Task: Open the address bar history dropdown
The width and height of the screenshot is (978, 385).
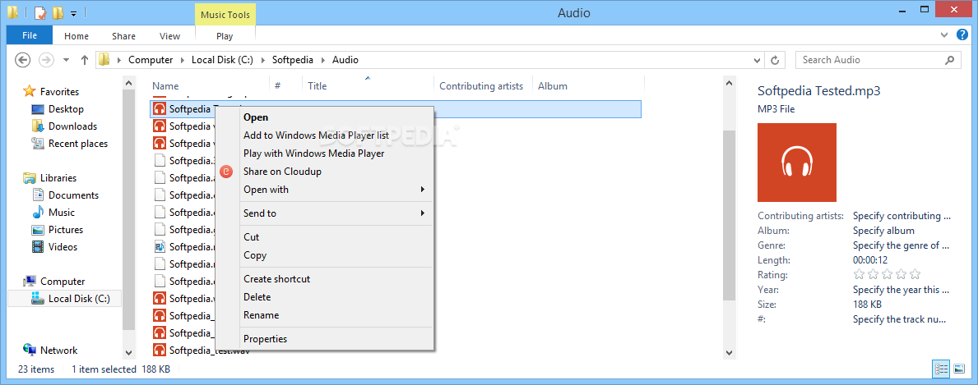Action: [758, 61]
